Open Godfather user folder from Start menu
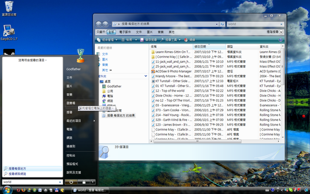 (73, 69)
